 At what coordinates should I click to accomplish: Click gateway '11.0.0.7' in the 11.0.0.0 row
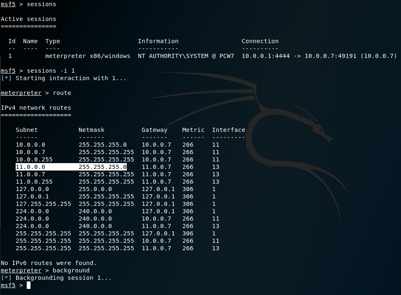pyautogui.click(x=156, y=167)
